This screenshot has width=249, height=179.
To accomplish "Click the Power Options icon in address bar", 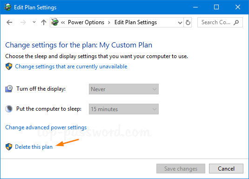I will pyautogui.click(x=55, y=22).
